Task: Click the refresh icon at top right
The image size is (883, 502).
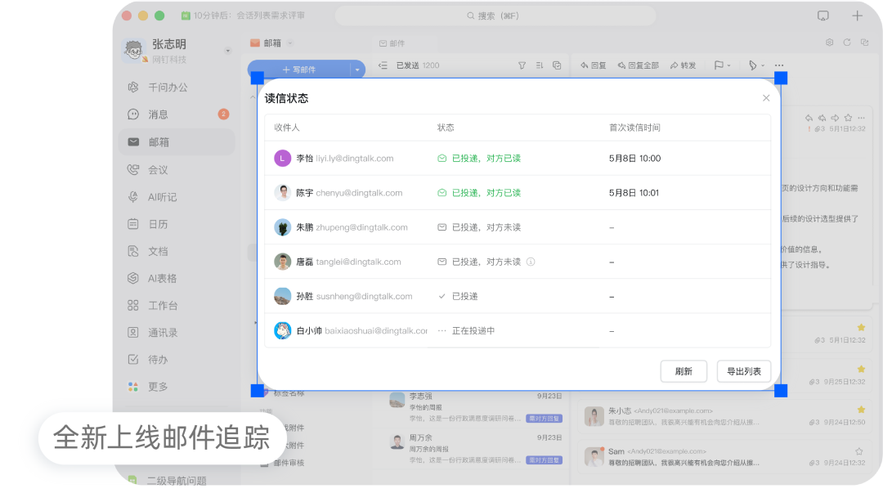Action: coord(847,43)
